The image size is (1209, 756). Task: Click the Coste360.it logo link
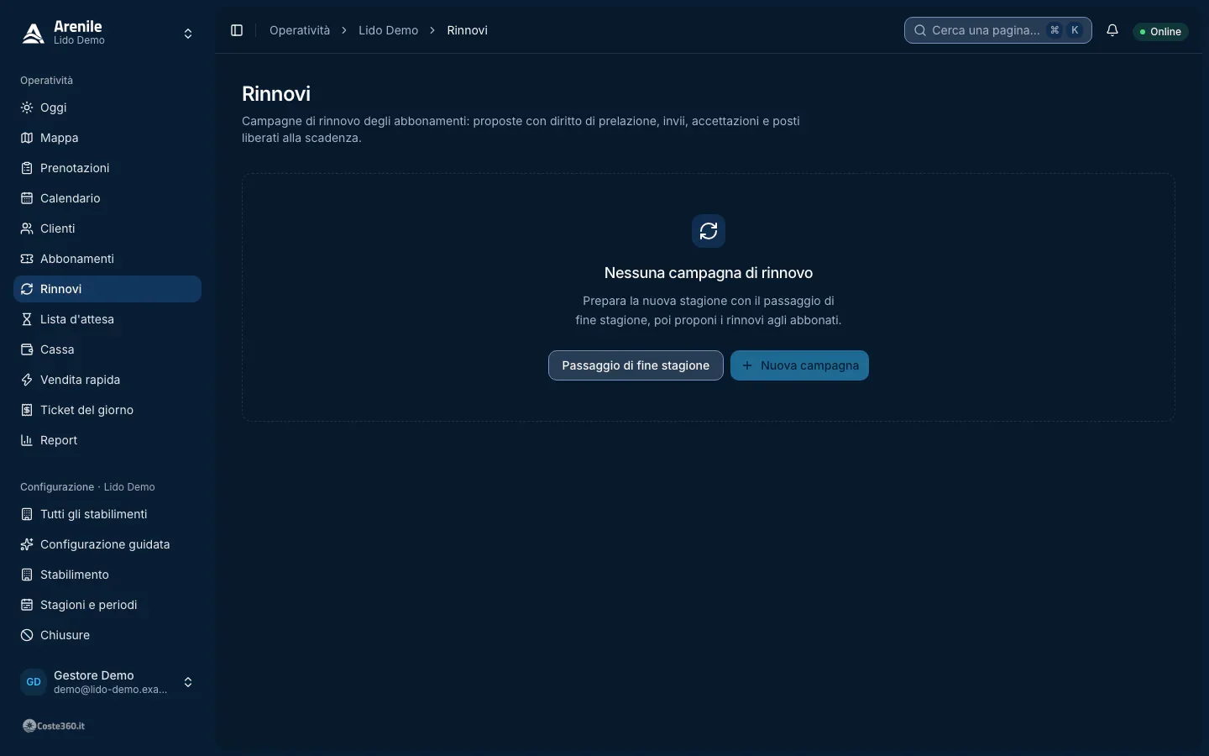tap(54, 726)
